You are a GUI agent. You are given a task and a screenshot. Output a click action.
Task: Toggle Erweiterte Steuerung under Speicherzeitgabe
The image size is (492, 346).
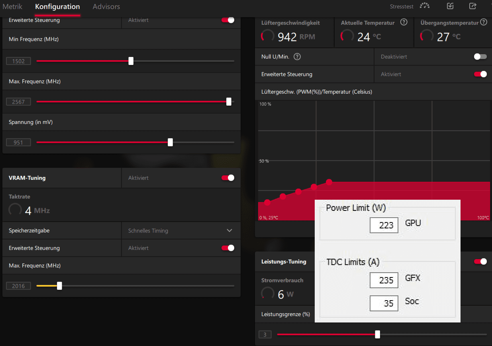click(x=228, y=248)
